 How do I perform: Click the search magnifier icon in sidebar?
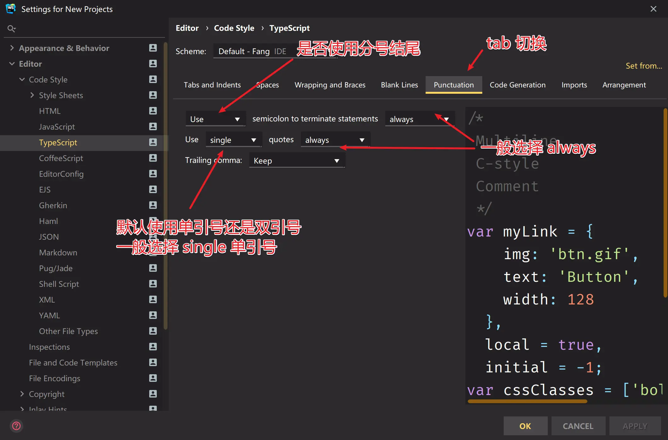(x=11, y=29)
